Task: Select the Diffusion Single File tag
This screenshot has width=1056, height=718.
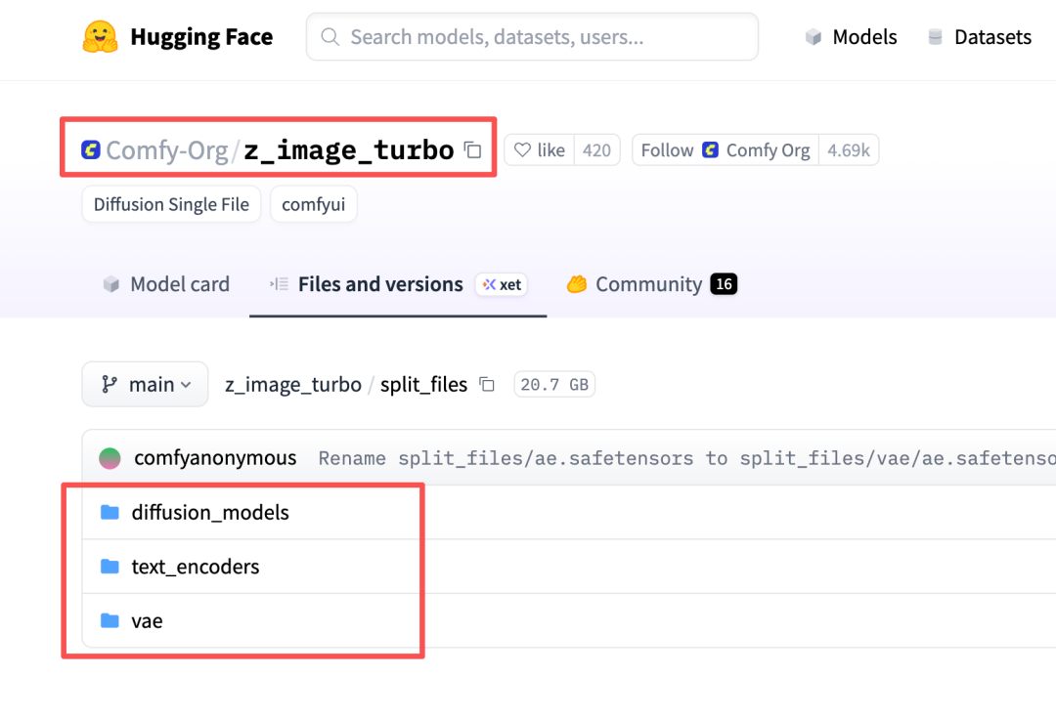Action: pyautogui.click(x=171, y=204)
